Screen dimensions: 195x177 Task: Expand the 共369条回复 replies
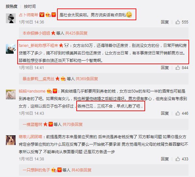(87, 79)
